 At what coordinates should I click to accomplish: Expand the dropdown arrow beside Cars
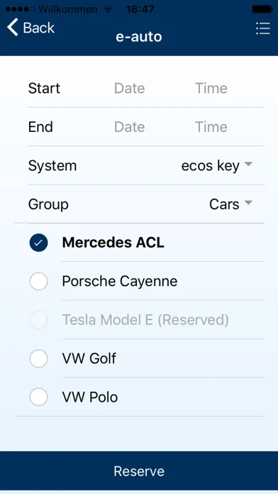[248, 203]
